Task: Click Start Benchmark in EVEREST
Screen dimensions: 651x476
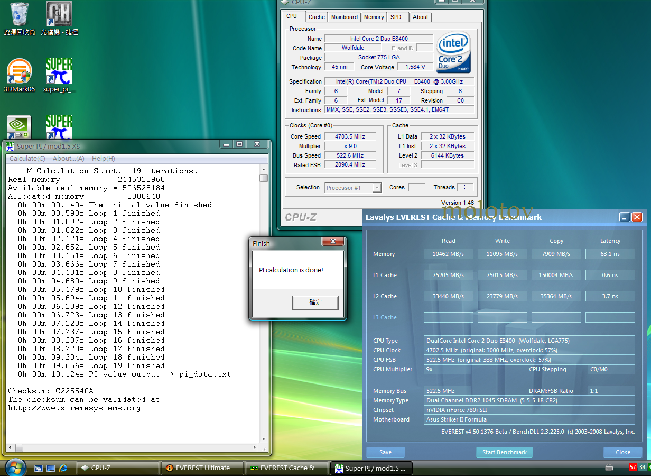Action: tap(505, 453)
